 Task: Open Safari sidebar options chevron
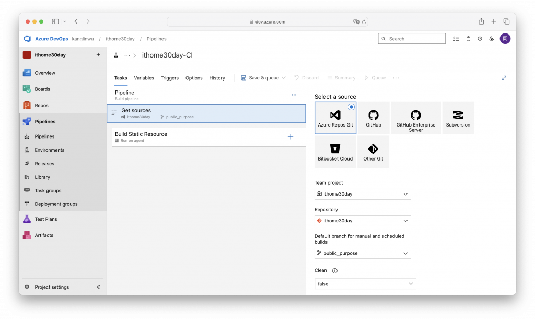64,21
